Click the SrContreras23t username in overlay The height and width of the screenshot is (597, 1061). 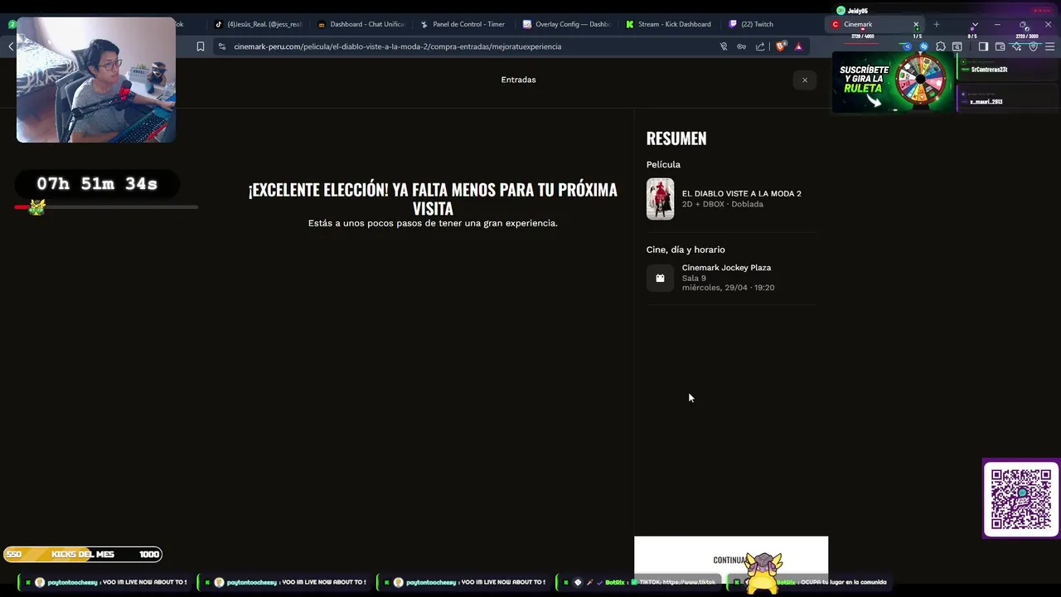click(x=989, y=70)
